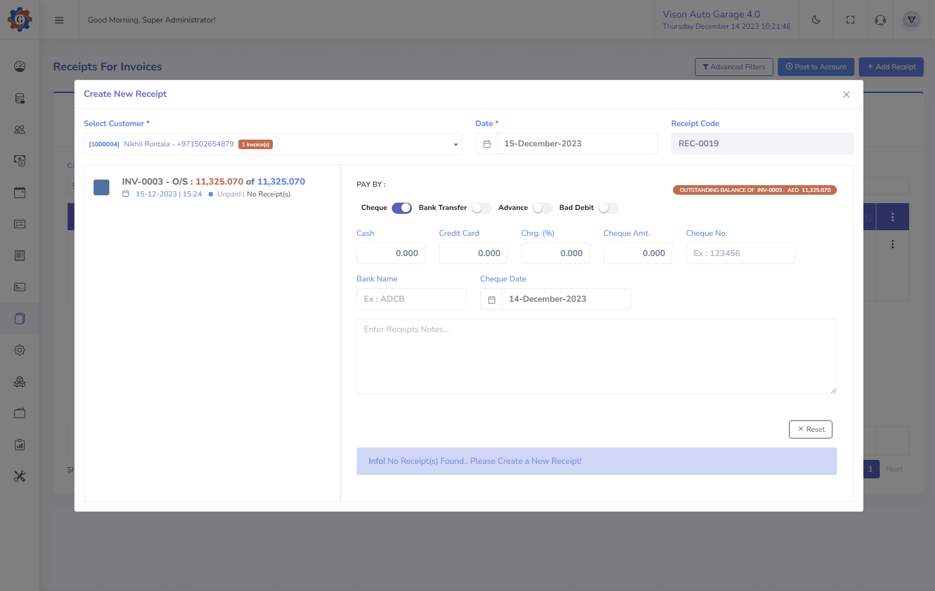Screen dimensions: 935x591
Task: Check the INV-0003 invoice checkbox
Action: (101, 187)
